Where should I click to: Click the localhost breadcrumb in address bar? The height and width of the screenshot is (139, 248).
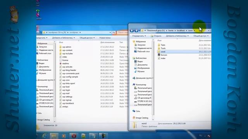(181, 31)
